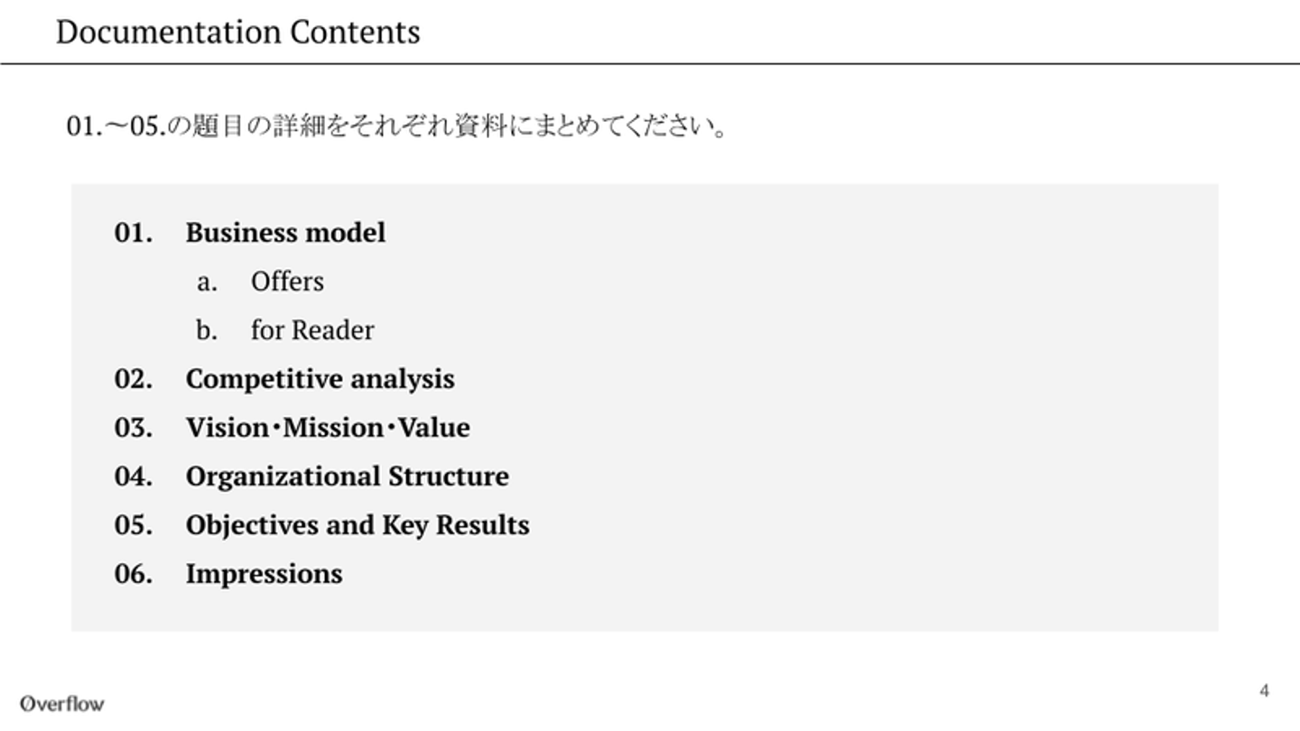Click the "a." sub-list marker
This screenshot has width=1300, height=731.
(207, 282)
